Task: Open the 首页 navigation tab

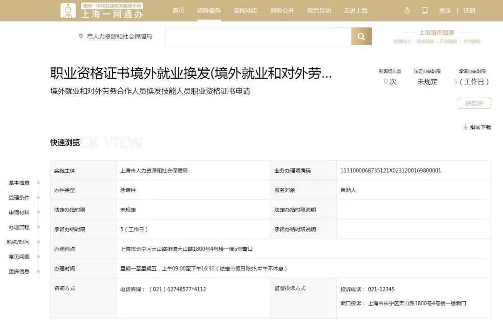Action: pyautogui.click(x=178, y=11)
